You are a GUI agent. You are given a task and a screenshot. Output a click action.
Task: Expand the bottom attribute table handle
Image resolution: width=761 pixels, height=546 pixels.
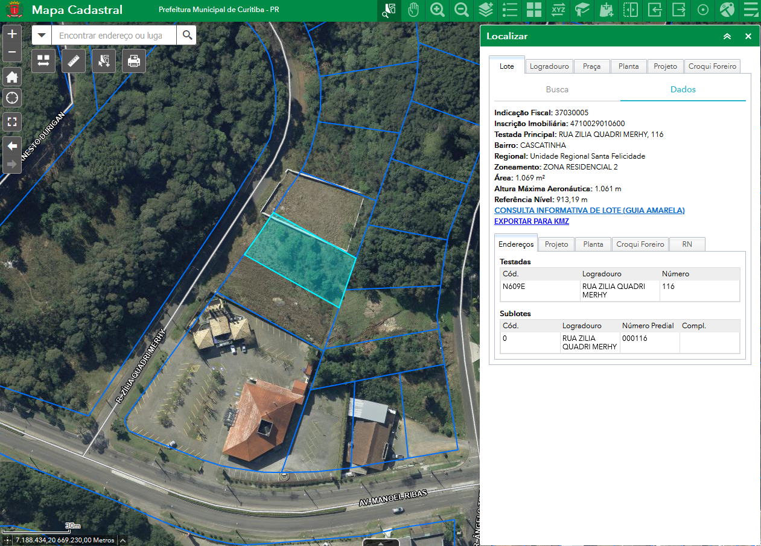380,542
